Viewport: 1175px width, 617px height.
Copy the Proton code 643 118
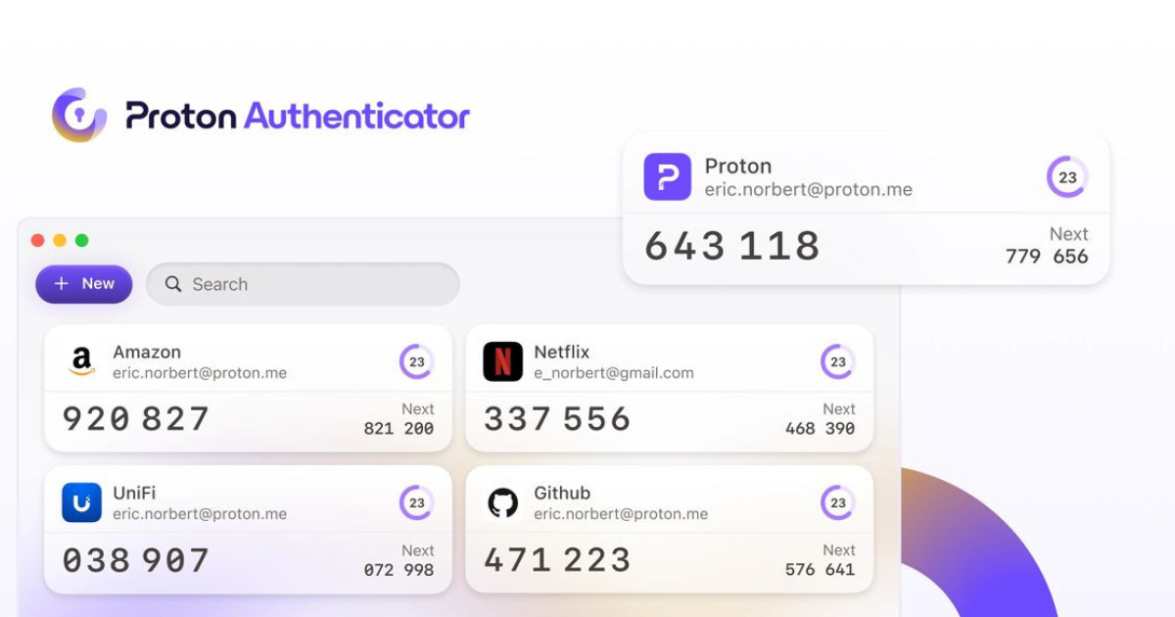[x=732, y=246]
